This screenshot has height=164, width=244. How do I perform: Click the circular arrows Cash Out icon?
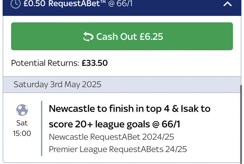[88, 37]
